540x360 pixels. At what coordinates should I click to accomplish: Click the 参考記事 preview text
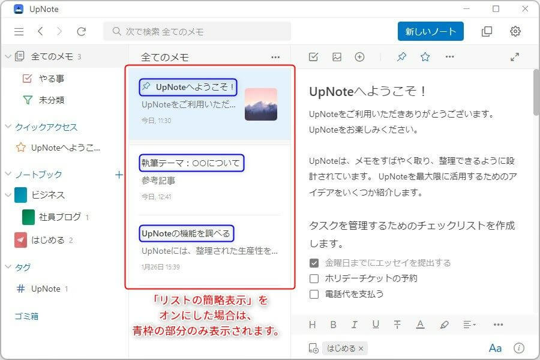click(x=158, y=181)
